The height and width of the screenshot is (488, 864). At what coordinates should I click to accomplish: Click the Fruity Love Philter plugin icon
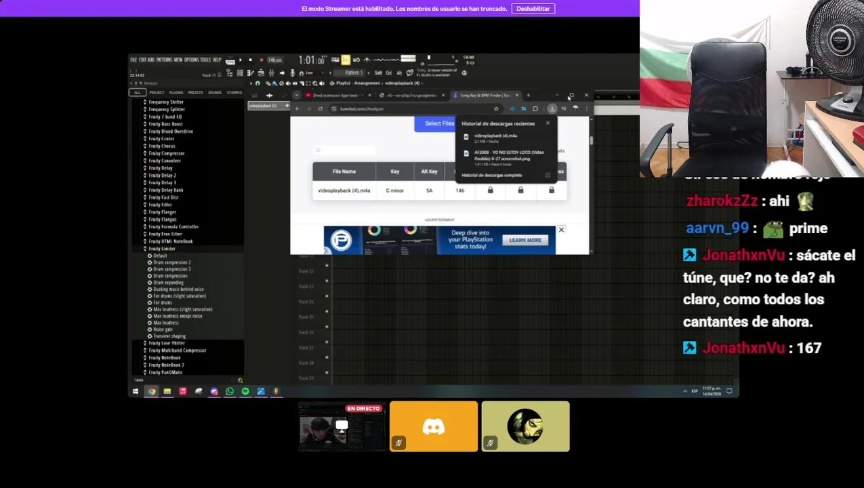tap(145, 343)
